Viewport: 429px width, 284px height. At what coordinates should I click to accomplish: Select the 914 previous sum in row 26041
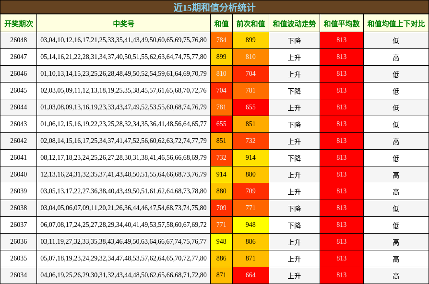pyautogui.click(x=250, y=158)
